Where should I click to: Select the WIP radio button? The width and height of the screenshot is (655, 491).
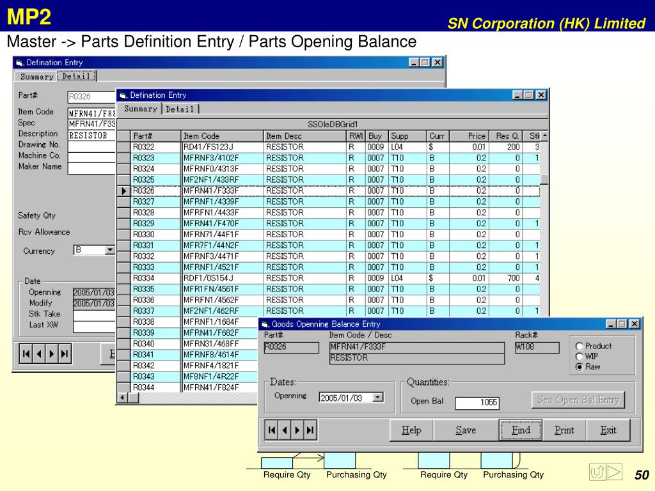(580, 357)
